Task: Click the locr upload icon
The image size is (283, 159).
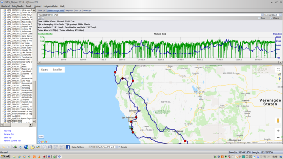Action: tap(61, 147)
